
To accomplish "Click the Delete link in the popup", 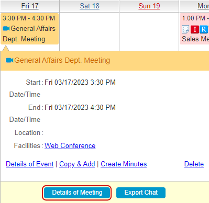I will click(x=194, y=164).
